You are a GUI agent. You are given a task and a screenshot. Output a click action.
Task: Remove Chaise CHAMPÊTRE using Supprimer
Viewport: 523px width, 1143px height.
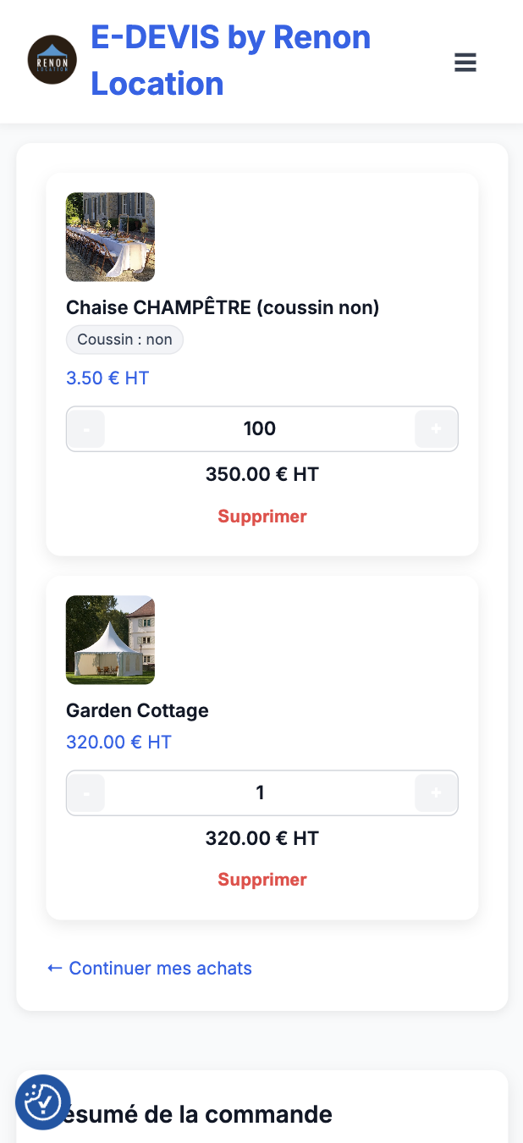tap(262, 516)
